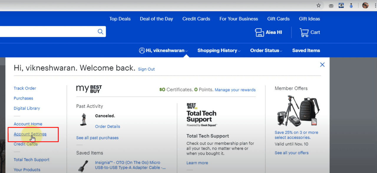Open the sidebar Credit Cards link
The image size is (377, 173).
(x=26, y=144)
